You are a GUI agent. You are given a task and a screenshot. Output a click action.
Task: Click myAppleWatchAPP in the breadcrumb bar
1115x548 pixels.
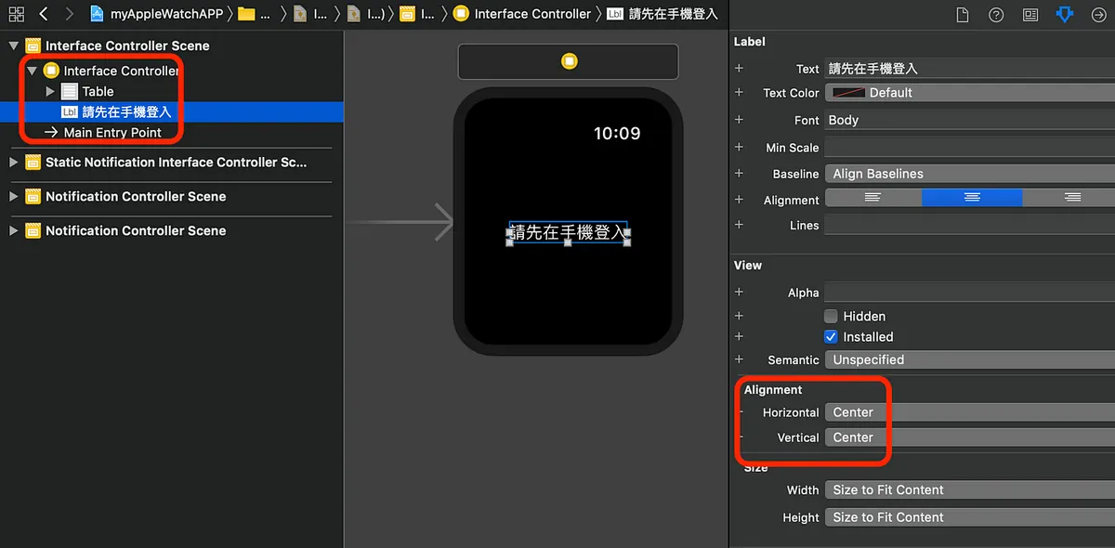click(167, 14)
